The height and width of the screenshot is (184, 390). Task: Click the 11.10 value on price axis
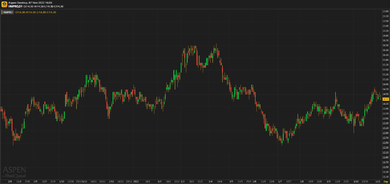(386, 177)
